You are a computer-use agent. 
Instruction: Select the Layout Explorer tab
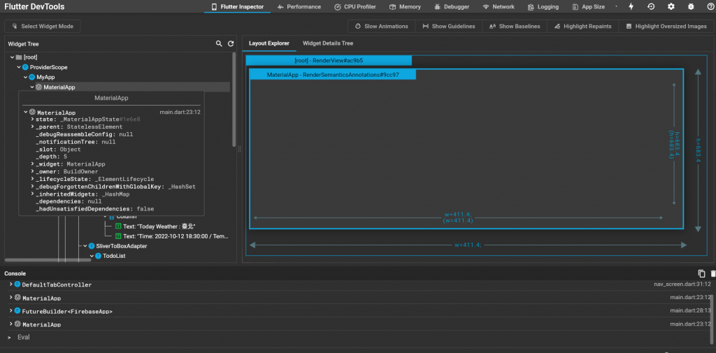[269, 43]
